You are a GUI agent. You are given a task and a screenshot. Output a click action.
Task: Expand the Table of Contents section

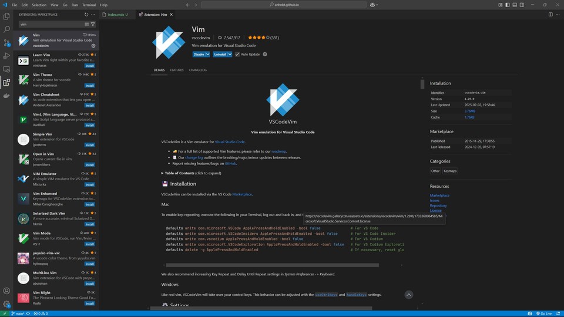191,173
